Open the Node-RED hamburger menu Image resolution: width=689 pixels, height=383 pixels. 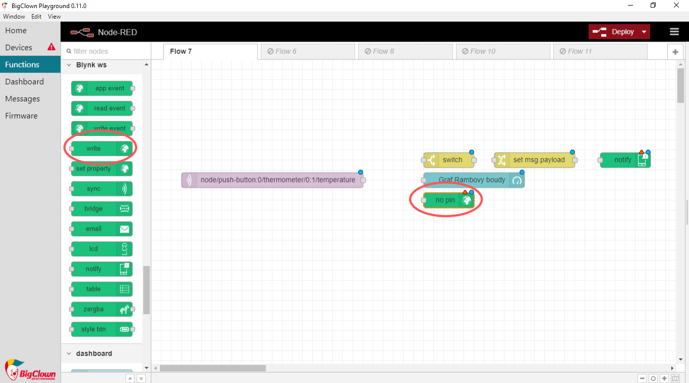(x=674, y=32)
